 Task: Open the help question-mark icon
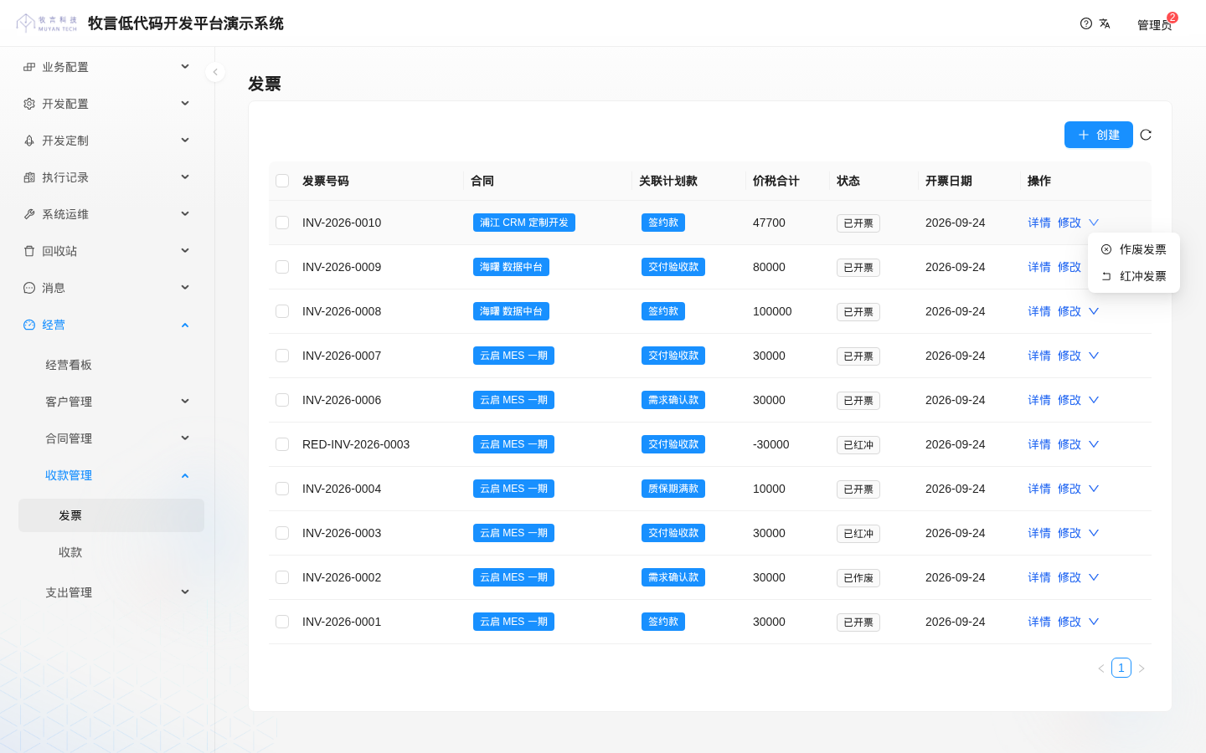(x=1086, y=23)
